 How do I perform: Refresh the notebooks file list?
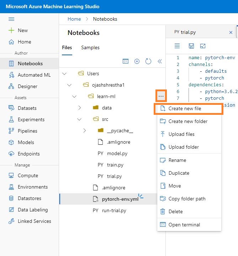148,61
